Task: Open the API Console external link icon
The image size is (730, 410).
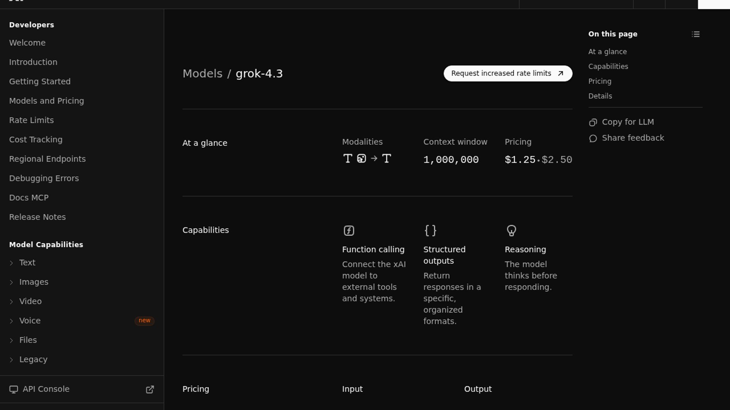Action: (x=150, y=389)
